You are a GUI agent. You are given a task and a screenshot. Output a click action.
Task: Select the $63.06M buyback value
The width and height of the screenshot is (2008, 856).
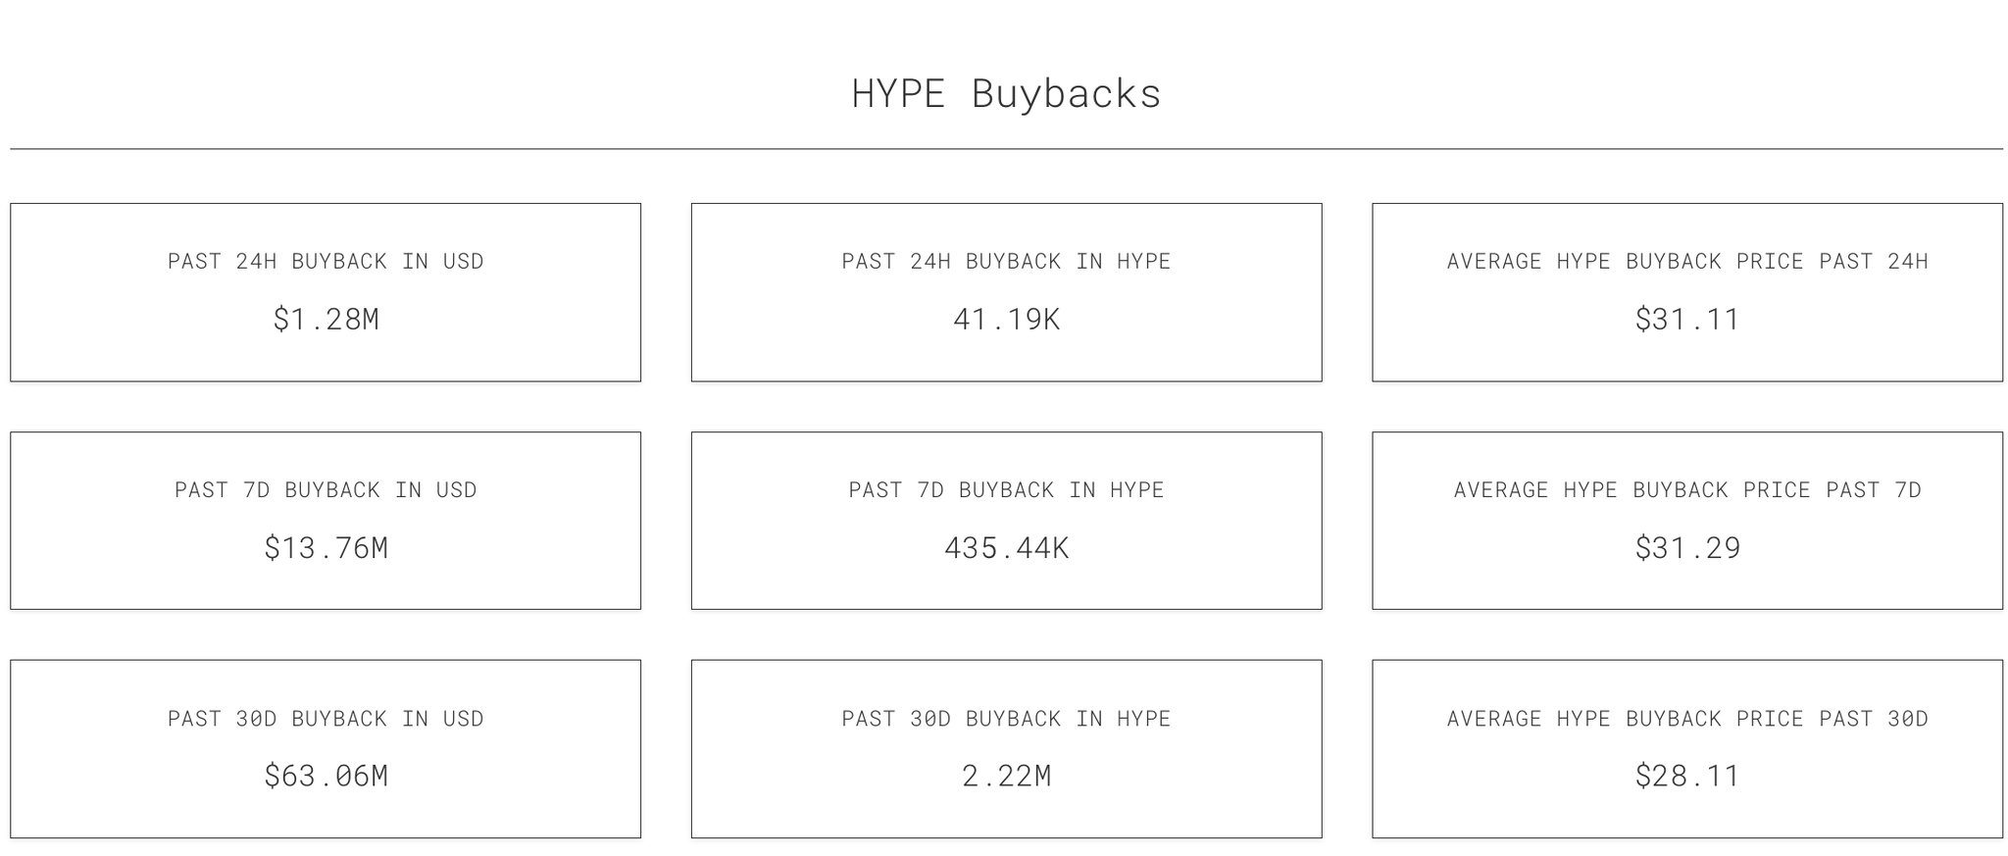(x=326, y=777)
